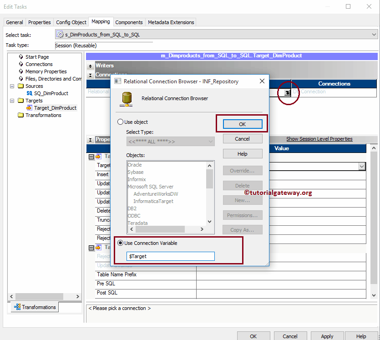Screen dimensions: 380x340
Task: Click the $Target connection variable field
Action: 170,256
